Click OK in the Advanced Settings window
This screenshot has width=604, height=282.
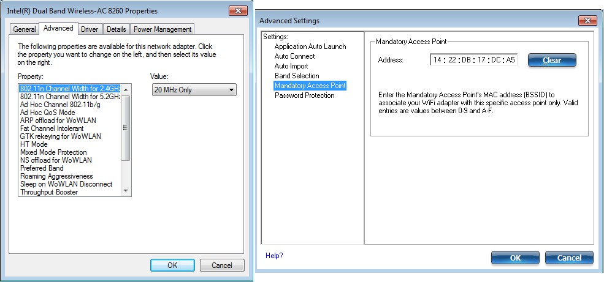pos(516,258)
